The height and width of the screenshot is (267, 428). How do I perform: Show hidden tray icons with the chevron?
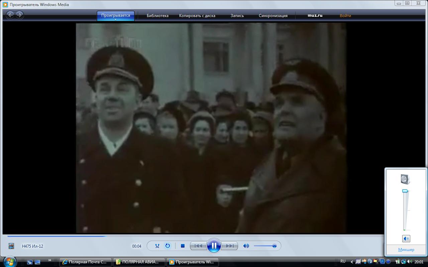tap(351, 262)
